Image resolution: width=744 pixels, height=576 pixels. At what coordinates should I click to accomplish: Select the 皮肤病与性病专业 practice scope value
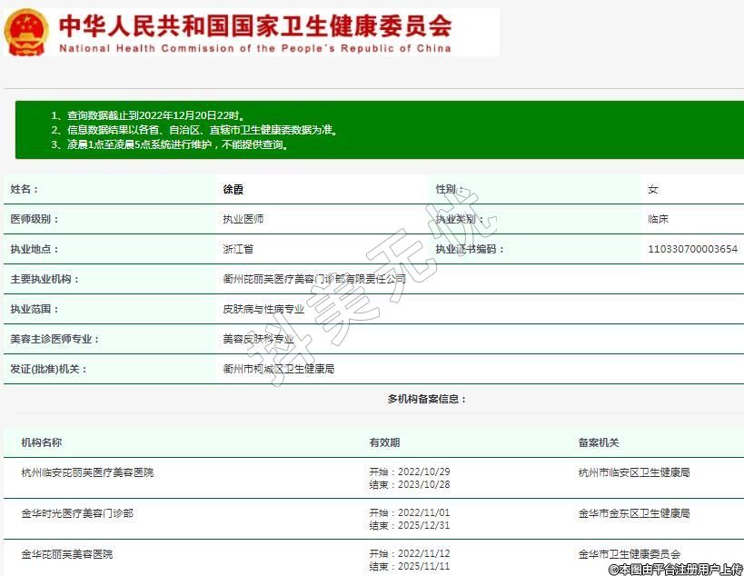pyautogui.click(x=263, y=309)
